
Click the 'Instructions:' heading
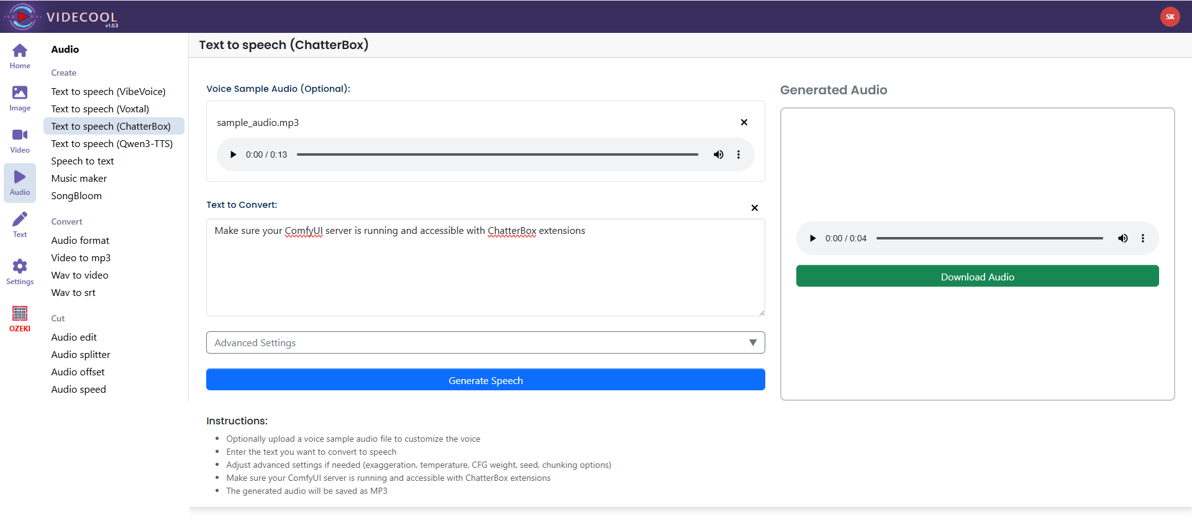[x=237, y=421]
